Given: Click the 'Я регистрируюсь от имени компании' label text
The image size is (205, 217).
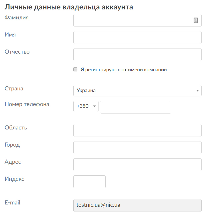Looking at the screenshot, I should click(x=124, y=70).
